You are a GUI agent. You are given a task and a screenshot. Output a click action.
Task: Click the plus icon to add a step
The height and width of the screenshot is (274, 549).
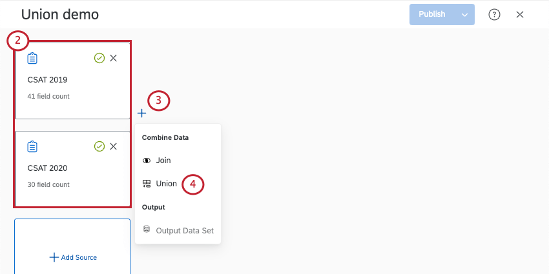(x=142, y=113)
